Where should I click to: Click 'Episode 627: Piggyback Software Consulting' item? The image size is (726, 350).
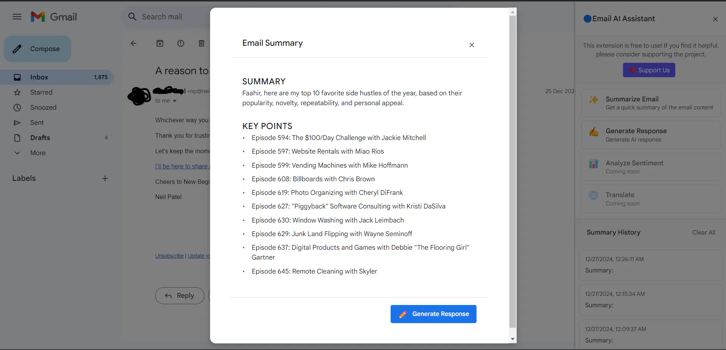[x=349, y=206]
